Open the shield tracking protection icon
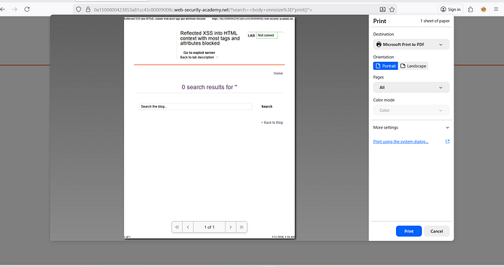The image size is (504, 267). (78, 9)
